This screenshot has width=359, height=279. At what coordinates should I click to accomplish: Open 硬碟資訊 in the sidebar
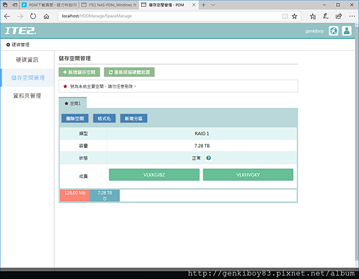pyautogui.click(x=27, y=60)
